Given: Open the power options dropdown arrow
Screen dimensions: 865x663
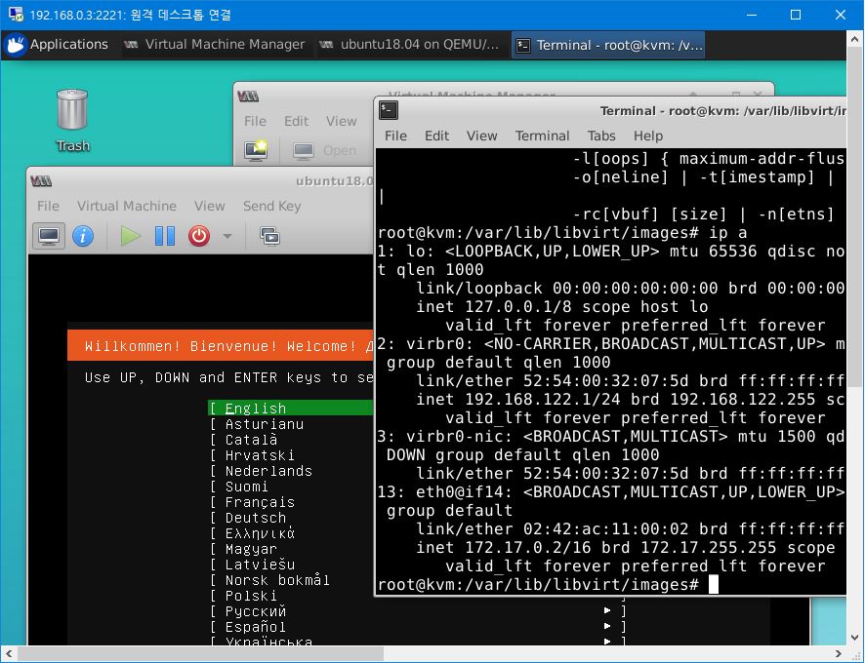Looking at the screenshot, I should 227,236.
